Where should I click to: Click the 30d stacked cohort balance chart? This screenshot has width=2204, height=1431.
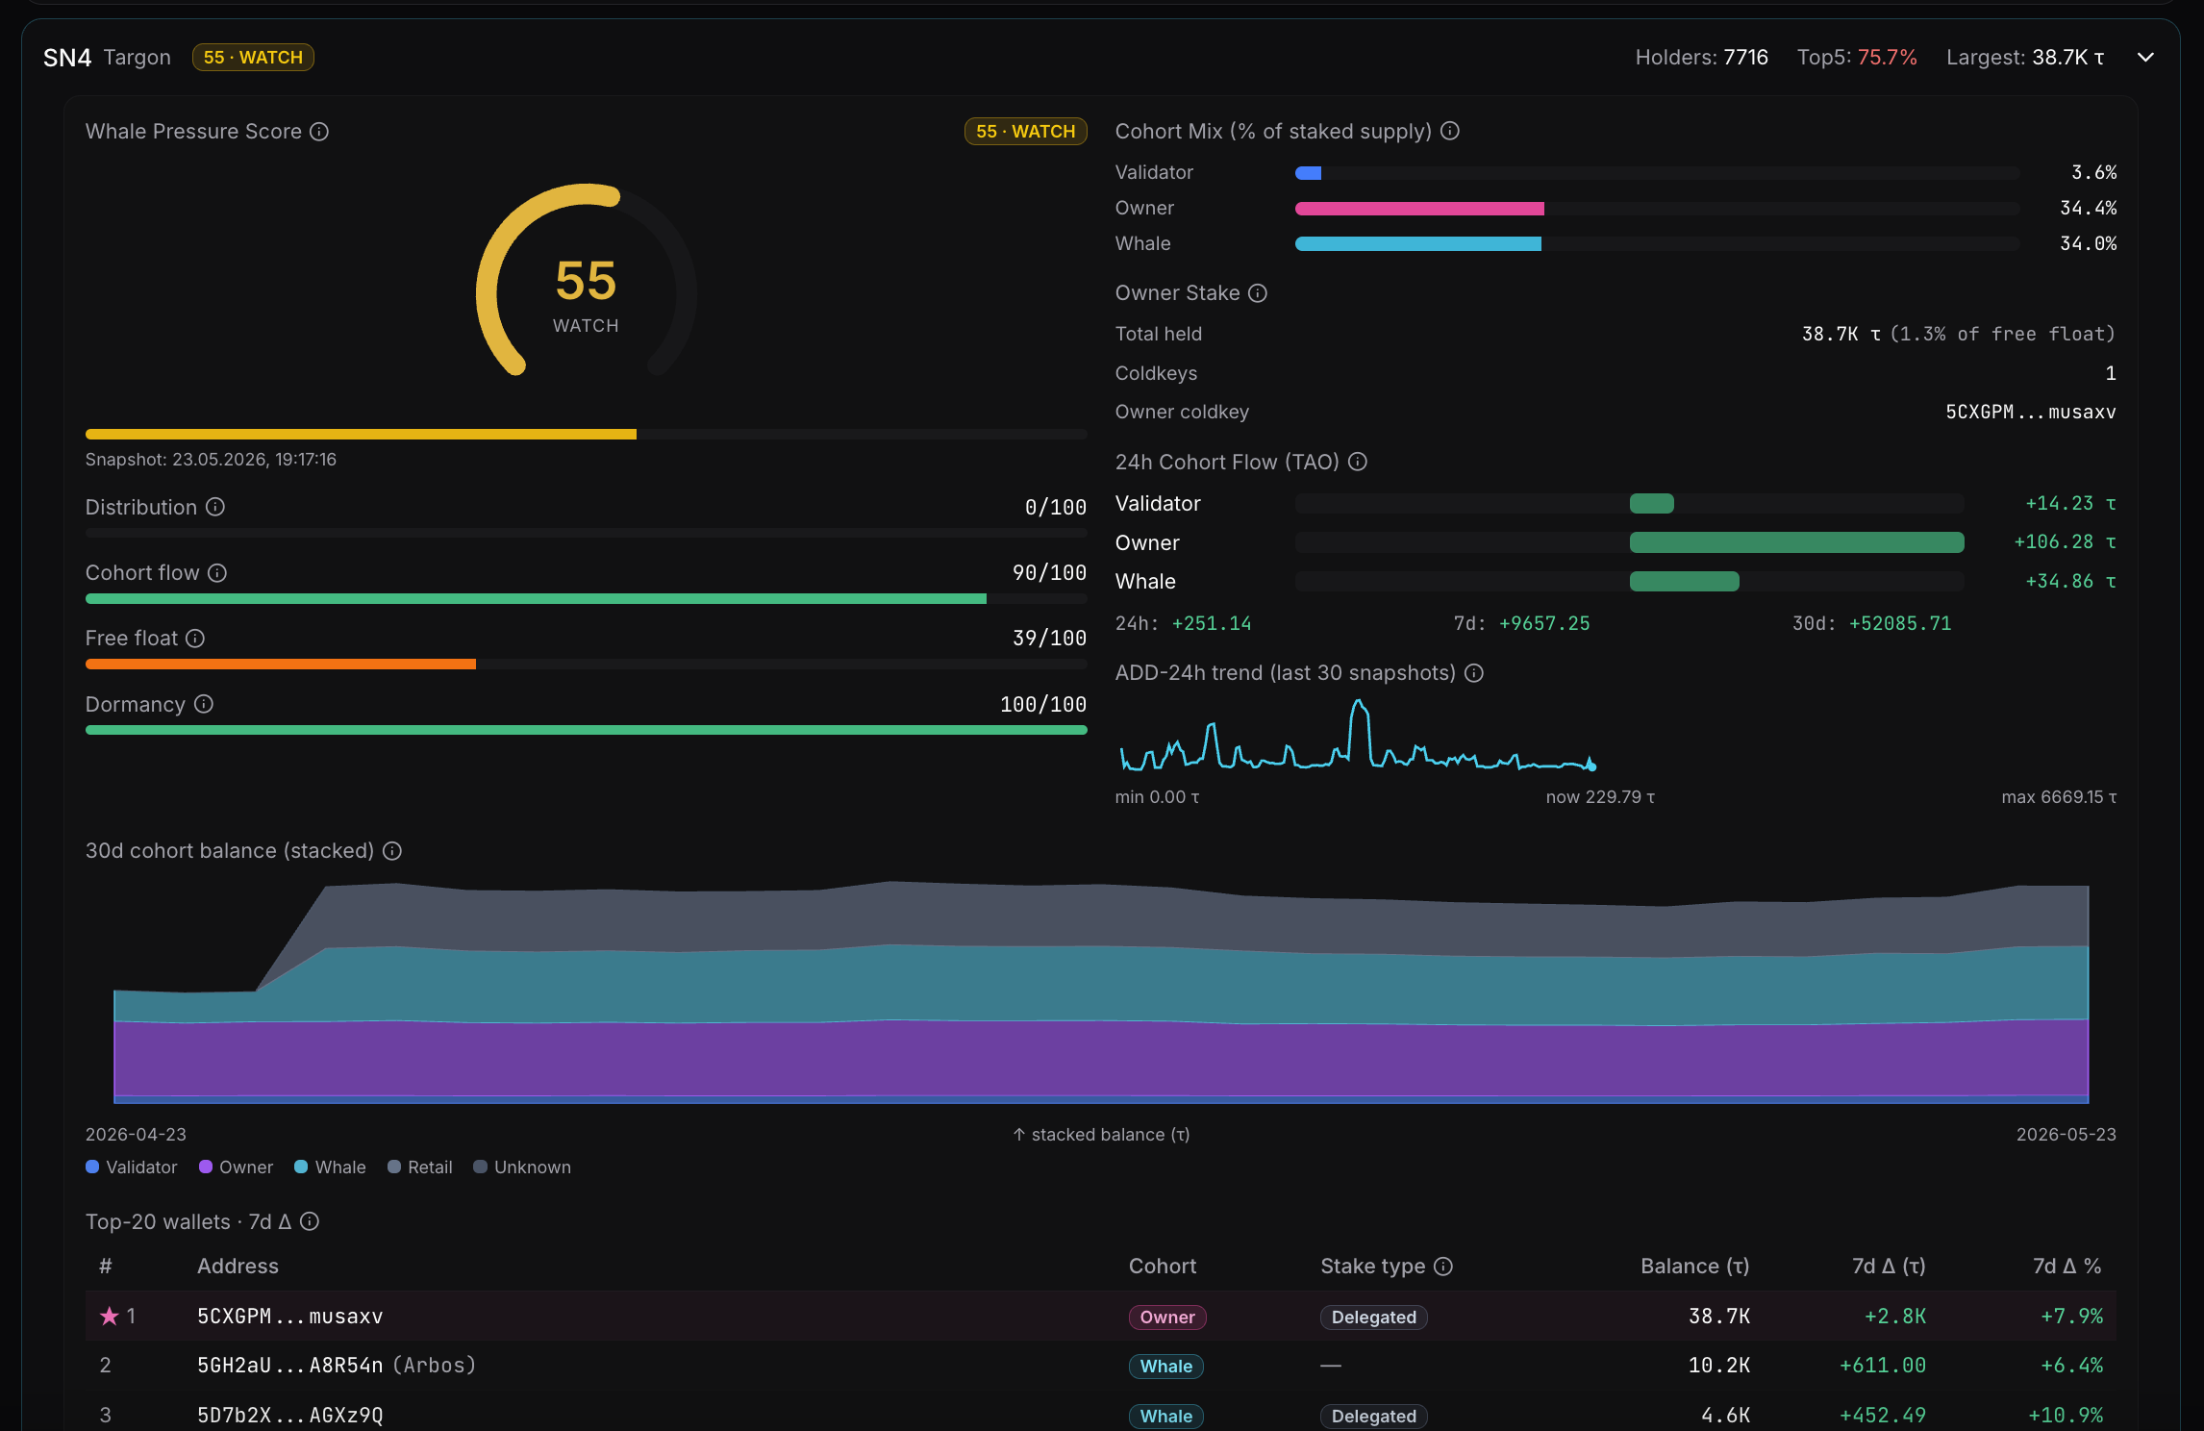1101,992
